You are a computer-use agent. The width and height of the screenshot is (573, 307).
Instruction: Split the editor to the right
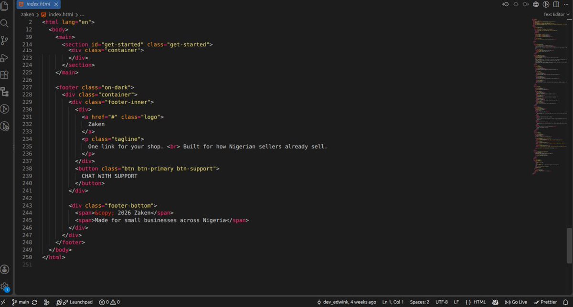pyautogui.click(x=556, y=4)
